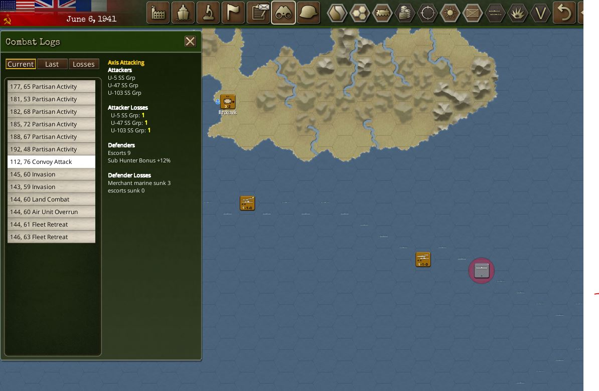This screenshot has width=599, height=391.
Task: Click the Soviet hammer and sickle emblem
Action: 7,19
